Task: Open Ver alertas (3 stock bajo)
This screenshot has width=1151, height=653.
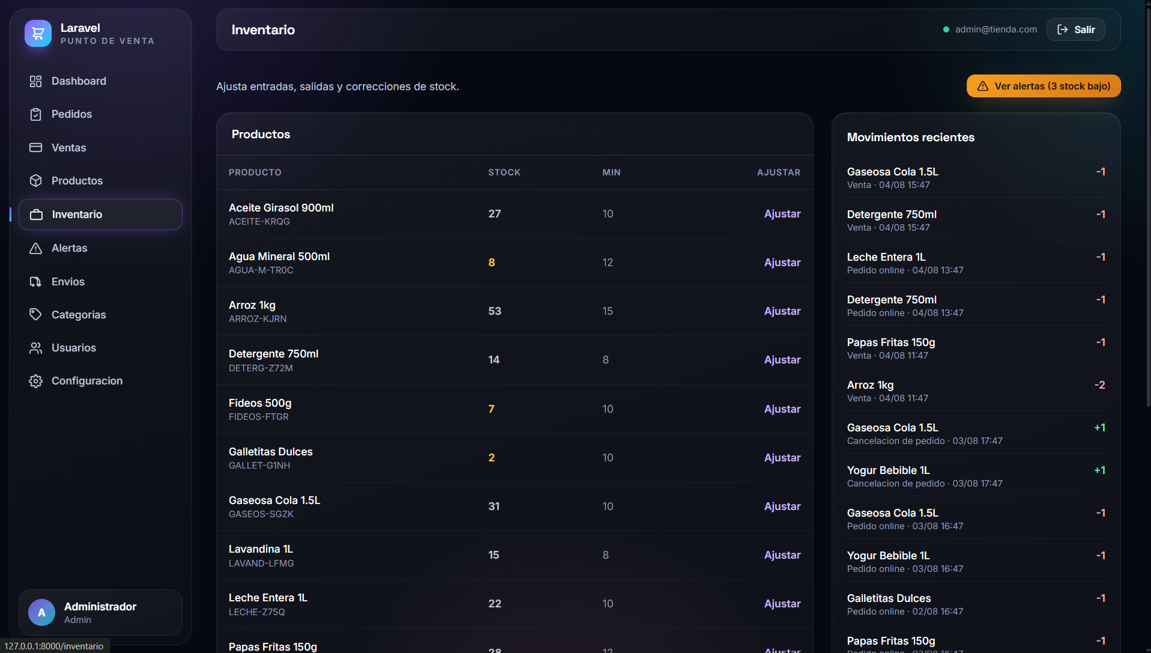Action: tap(1044, 86)
